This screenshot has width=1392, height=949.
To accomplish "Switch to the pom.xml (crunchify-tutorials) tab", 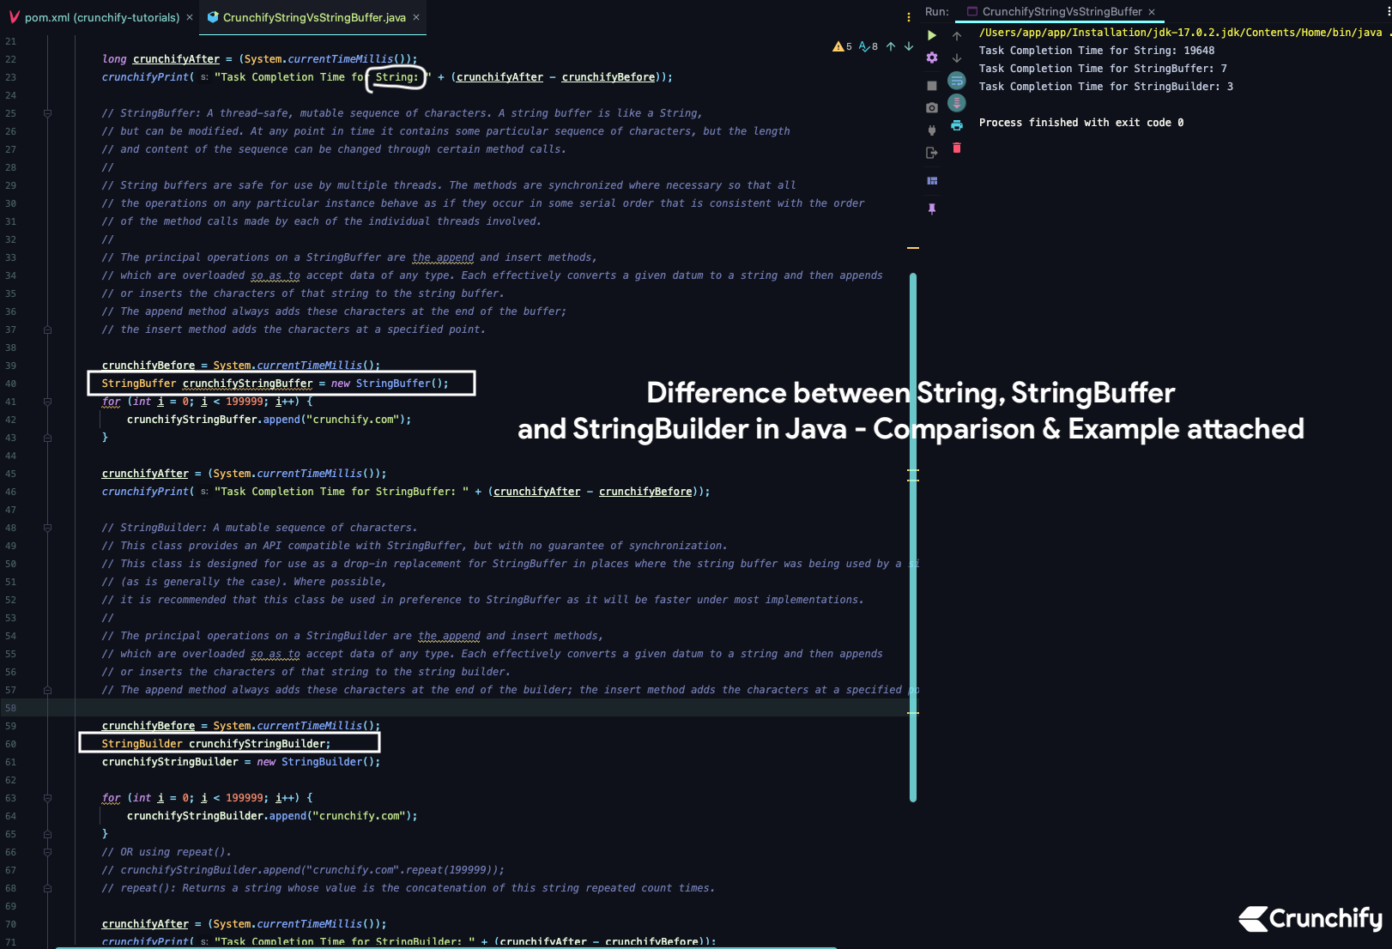I will pos(101,17).
